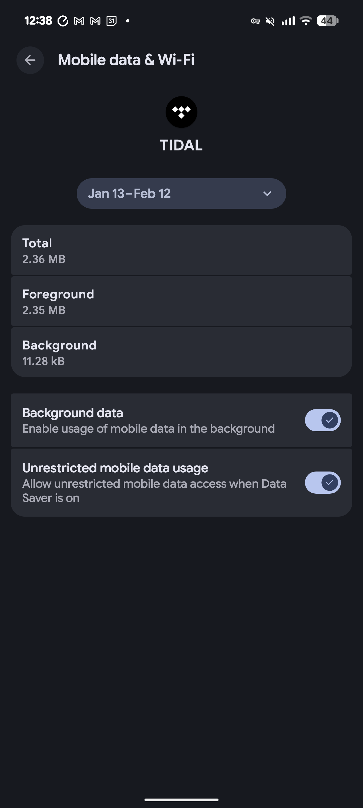Tap the first Gmail notification icon

coord(79,21)
